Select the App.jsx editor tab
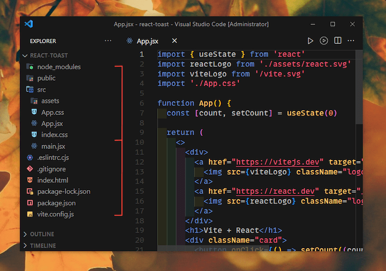 (147, 41)
